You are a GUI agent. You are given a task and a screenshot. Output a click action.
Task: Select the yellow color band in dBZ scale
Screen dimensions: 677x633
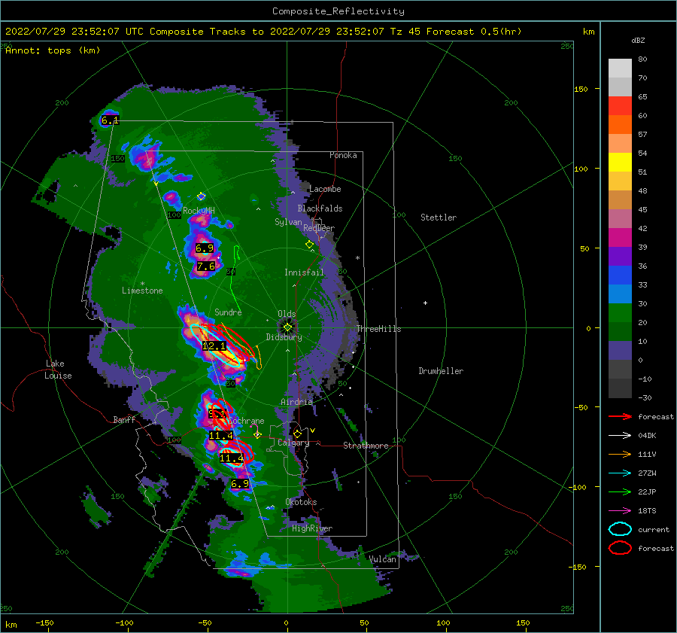click(620, 163)
